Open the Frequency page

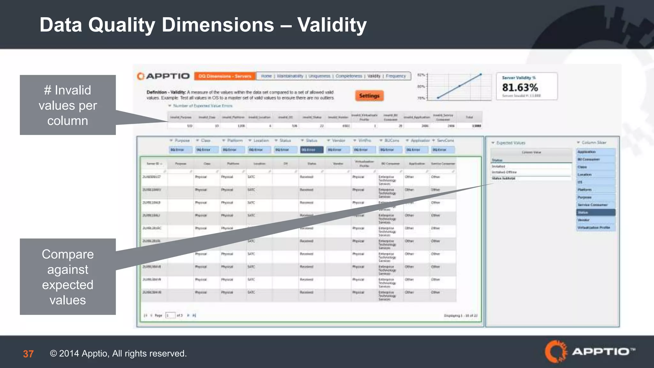point(396,76)
